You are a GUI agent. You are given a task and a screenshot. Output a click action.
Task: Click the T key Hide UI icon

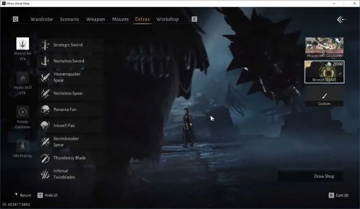click(40, 195)
